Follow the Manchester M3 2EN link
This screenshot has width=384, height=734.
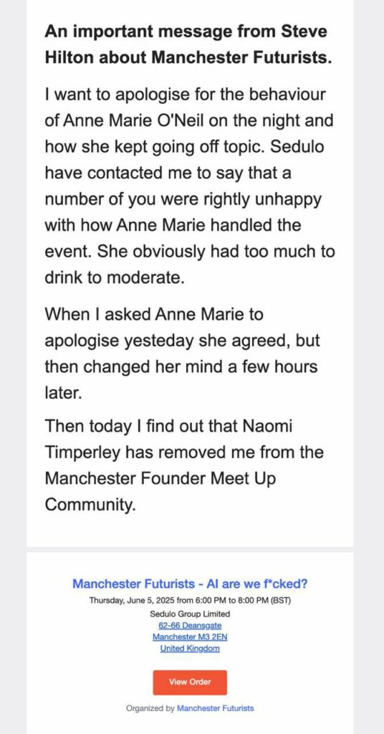[190, 637]
